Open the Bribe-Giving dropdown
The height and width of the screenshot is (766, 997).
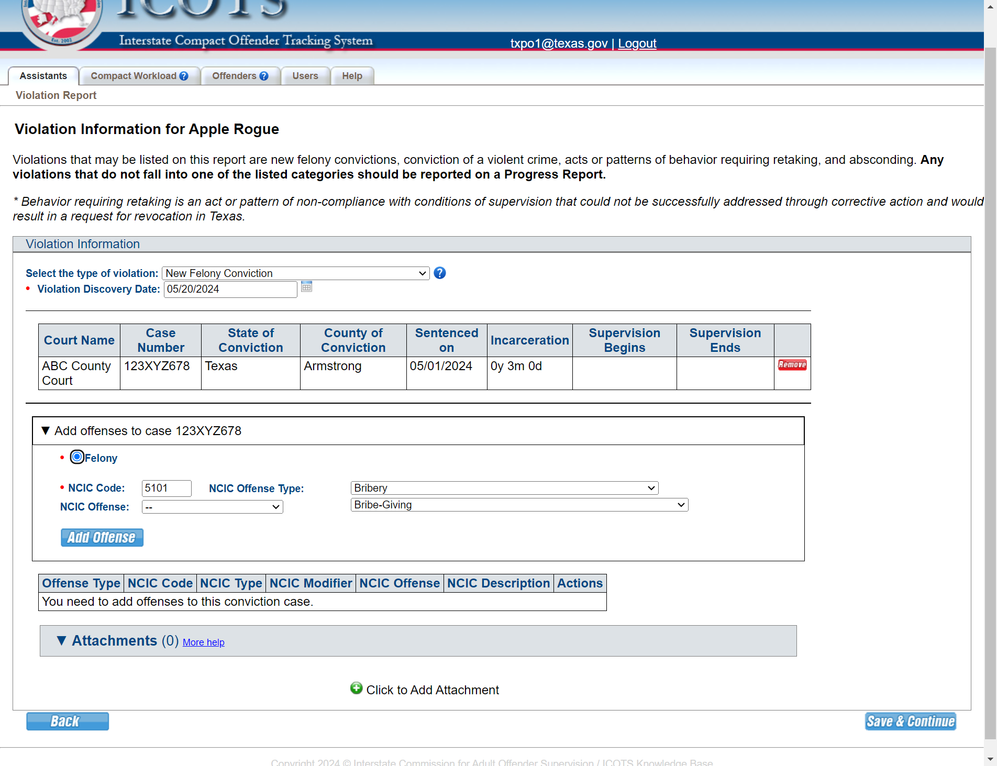519,505
